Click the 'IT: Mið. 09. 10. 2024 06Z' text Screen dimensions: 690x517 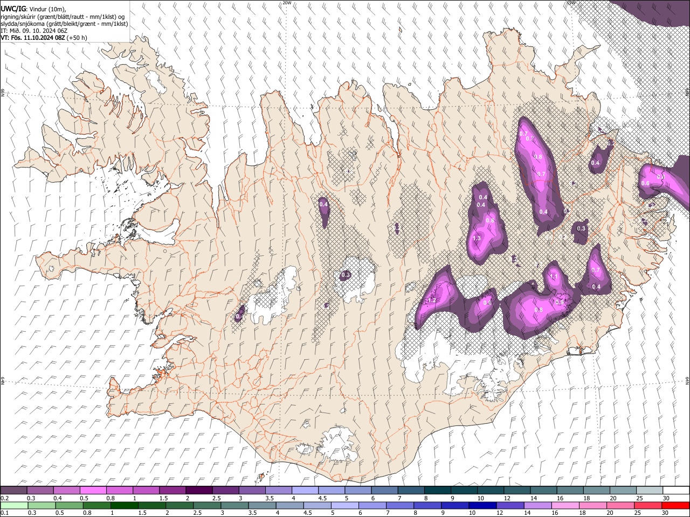[x=34, y=31]
